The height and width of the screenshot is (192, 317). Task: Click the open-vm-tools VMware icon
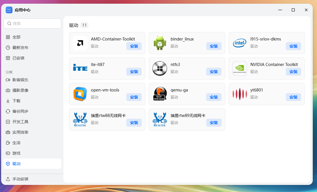pyautogui.click(x=80, y=94)
